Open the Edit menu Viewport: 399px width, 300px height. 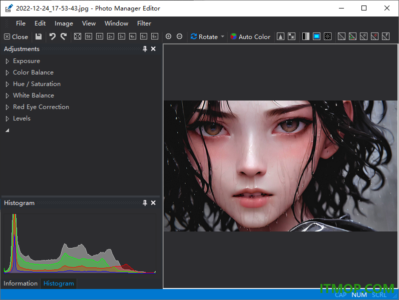coord(40,23)
